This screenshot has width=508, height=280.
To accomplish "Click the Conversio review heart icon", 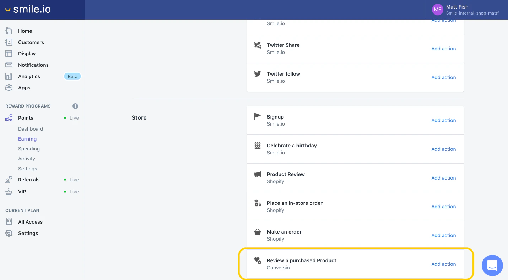I will pyautogui.click(x=258, y=260).
